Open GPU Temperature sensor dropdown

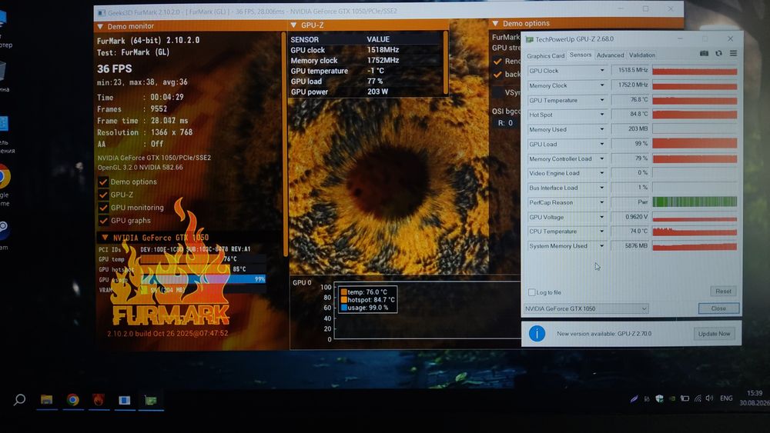(601, 100)
